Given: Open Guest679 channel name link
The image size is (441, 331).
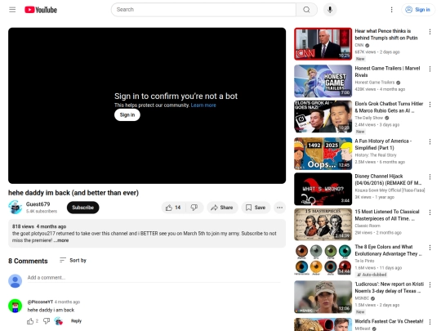Looking at the screenshot, I should pyautogui.click(x=38, y=204).
